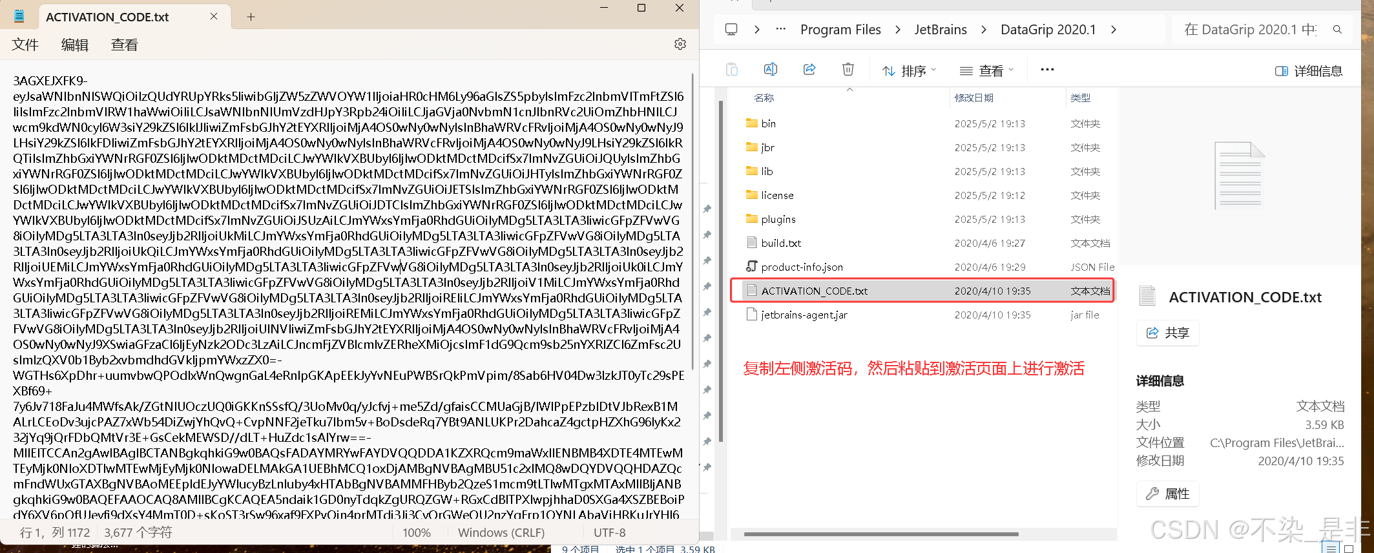Sort the file list by 修改日期 column

[974, 98]
